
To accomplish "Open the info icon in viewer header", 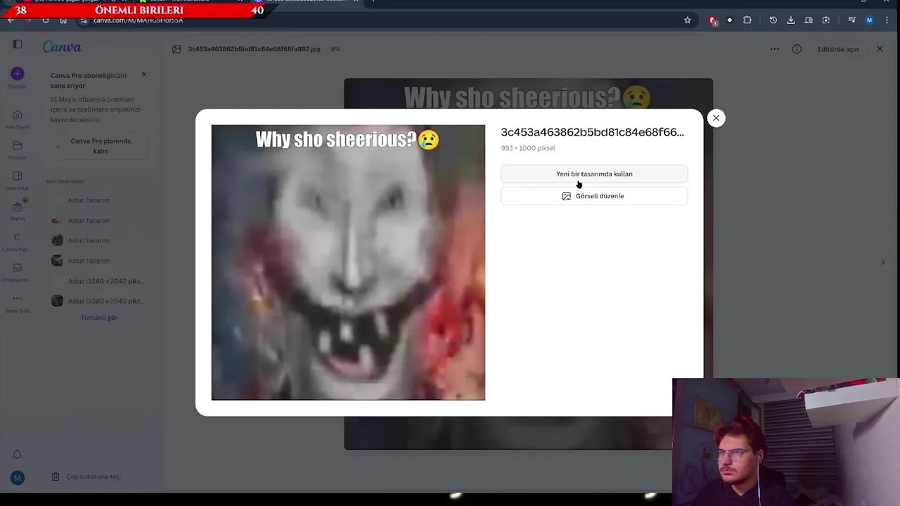I will tap(797, 49).
